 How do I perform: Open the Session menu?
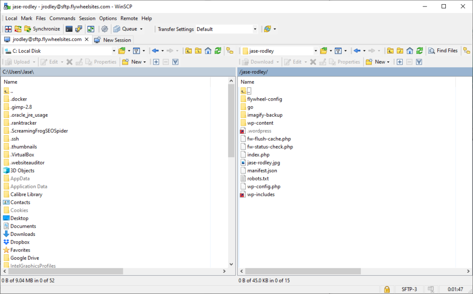click(x=87, y=18)
